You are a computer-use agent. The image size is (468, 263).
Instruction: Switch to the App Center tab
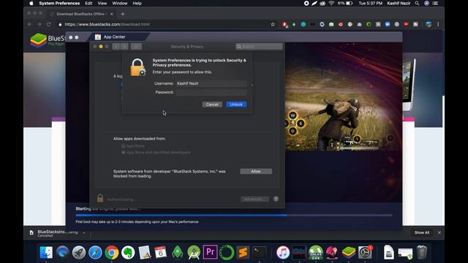(x=114, y=37)
